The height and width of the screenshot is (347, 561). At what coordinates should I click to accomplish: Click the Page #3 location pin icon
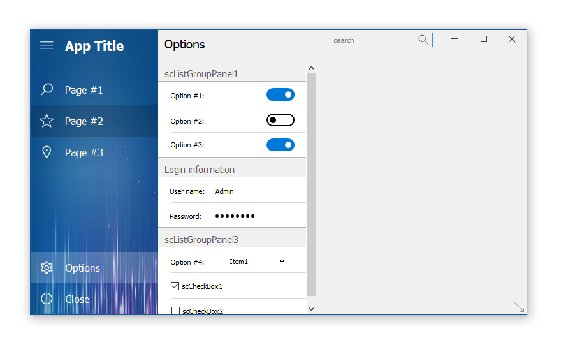(47, 152)
